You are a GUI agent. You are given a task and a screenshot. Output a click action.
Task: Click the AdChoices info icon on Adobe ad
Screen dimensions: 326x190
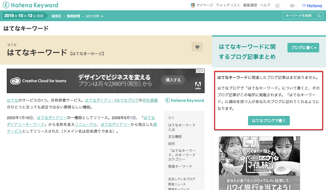tap(198, 71)
